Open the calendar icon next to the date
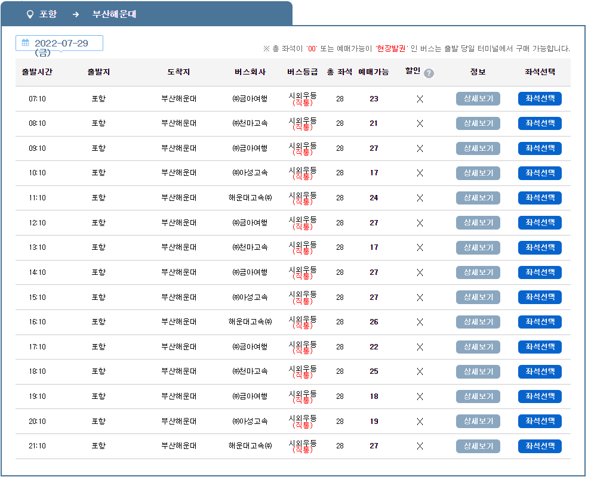 point(24,43)
